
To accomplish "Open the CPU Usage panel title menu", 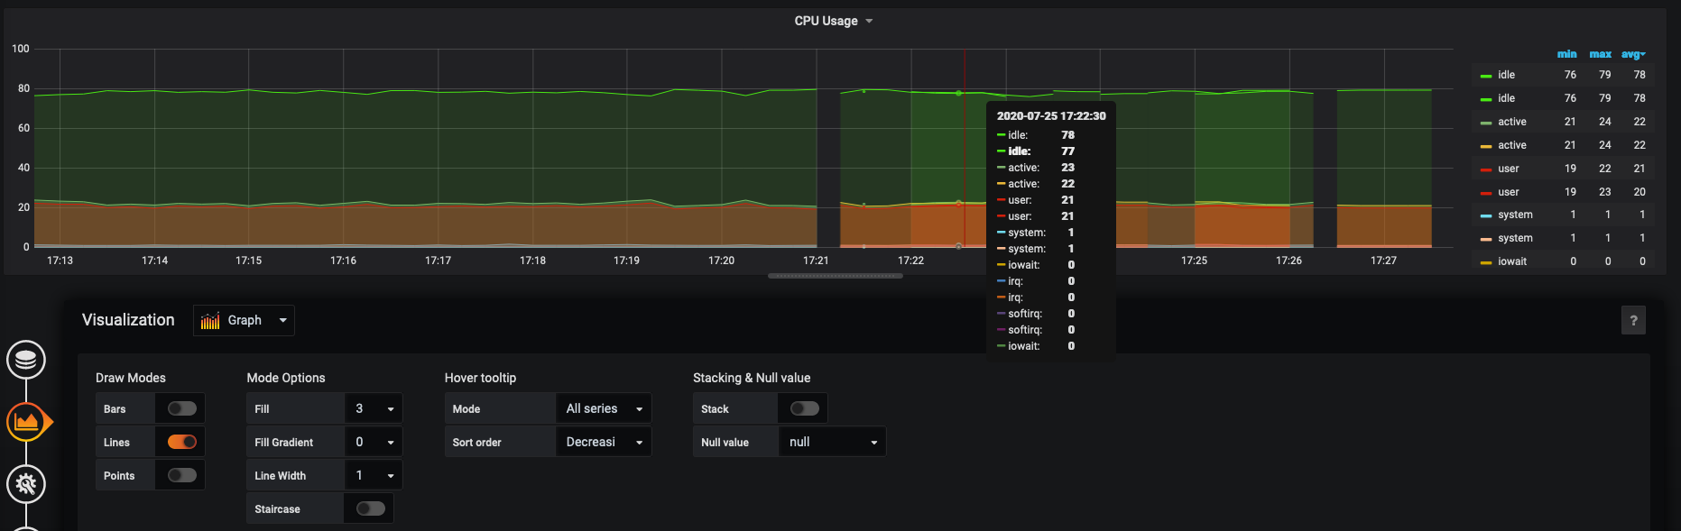I will (x=833, y=21).
